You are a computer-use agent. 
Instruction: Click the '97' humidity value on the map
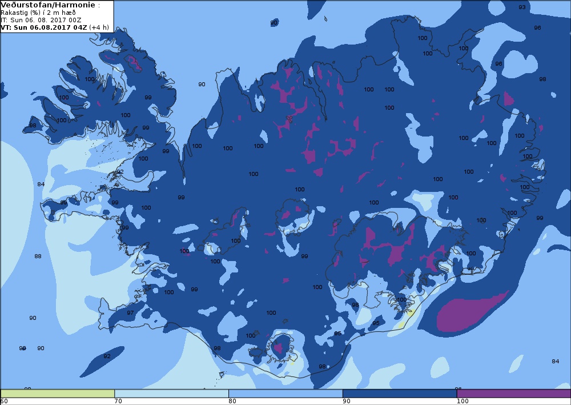[130, 312]
